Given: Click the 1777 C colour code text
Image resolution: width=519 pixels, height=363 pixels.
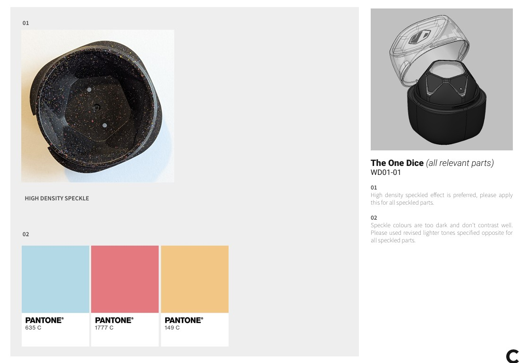Looking at the screenshot, I should click(x=104, y=328).
